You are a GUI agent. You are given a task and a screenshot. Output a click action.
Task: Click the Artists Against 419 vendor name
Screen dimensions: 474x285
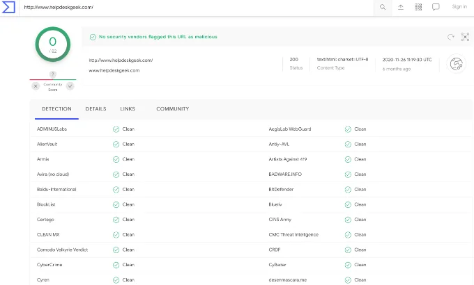(x=288, y=159)
